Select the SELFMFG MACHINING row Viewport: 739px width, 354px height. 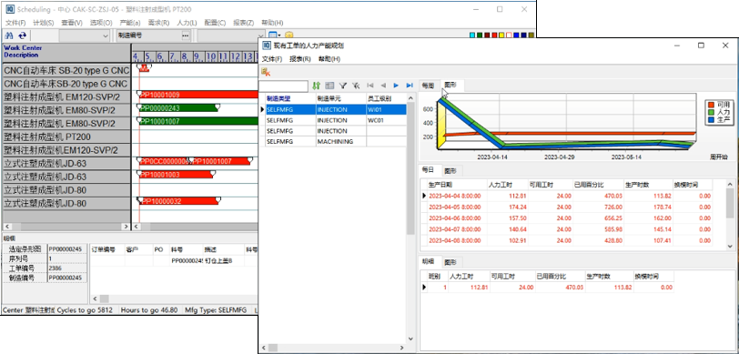333,141
